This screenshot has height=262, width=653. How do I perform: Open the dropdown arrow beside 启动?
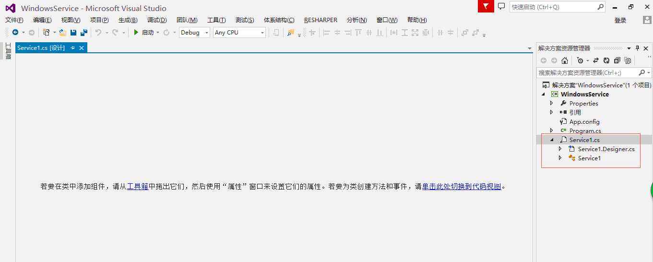pyautogui.click(x=158, y=33)
